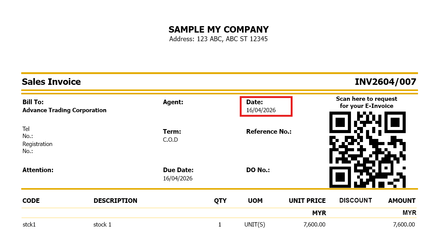Click the Attention label
434x229 pixels.
(38, 170)
